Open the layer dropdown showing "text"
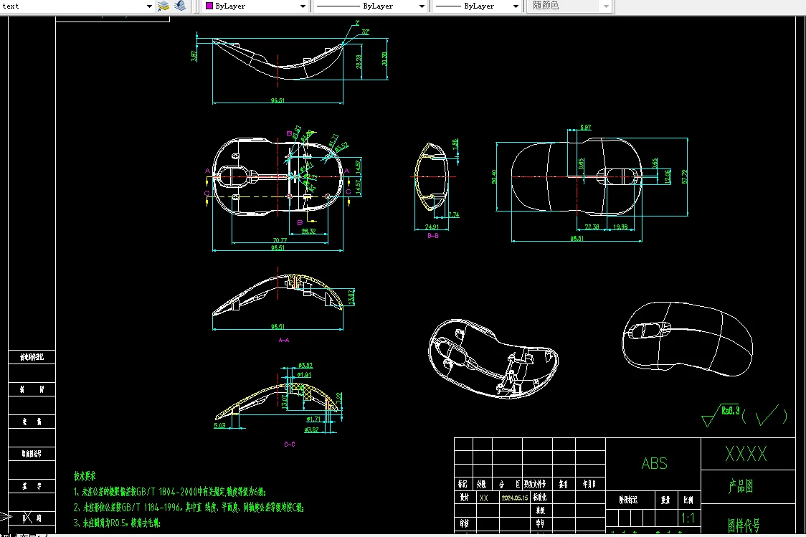Viewport: 806px width, 537px height. point(77,6)
